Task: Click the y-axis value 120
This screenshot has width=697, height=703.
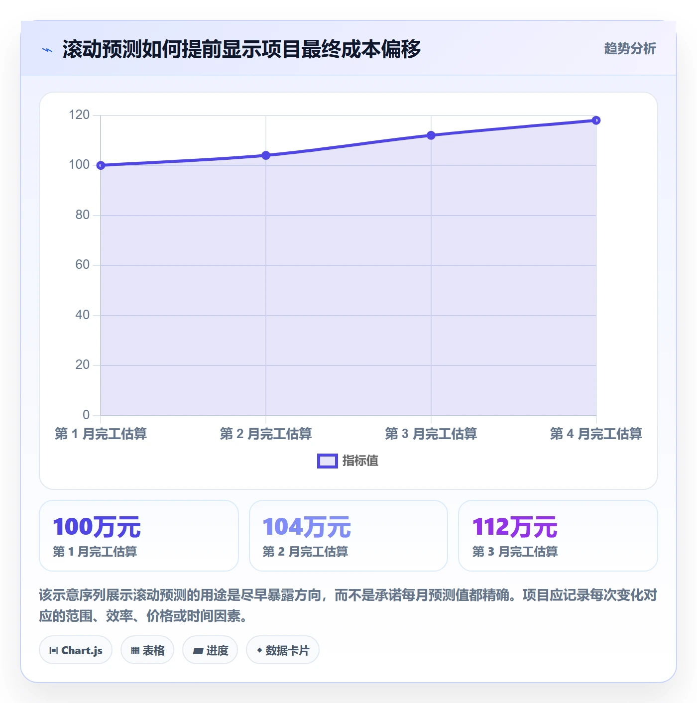Action: (79, 115)
